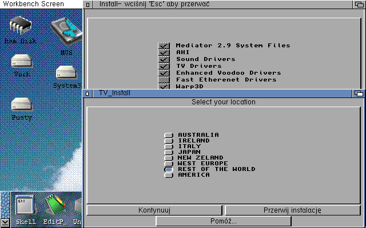The width and height of the screenshot is (366, 228).
Task: Open help with Pomóż... button
Action: click(224, 221)
